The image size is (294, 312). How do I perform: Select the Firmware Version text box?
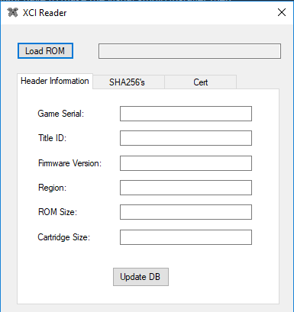(x=186, y=163)
